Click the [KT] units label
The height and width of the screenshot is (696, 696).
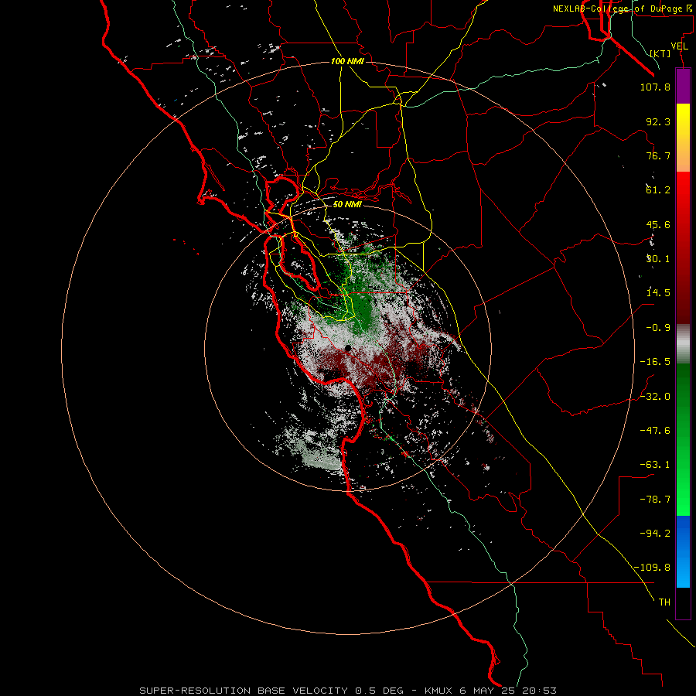[660, 53]
